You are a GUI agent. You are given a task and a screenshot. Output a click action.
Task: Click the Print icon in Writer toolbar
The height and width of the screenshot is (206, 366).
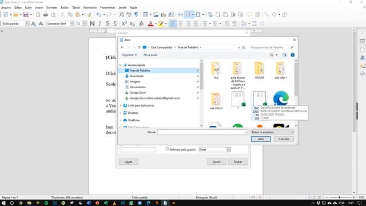[46, 15]
